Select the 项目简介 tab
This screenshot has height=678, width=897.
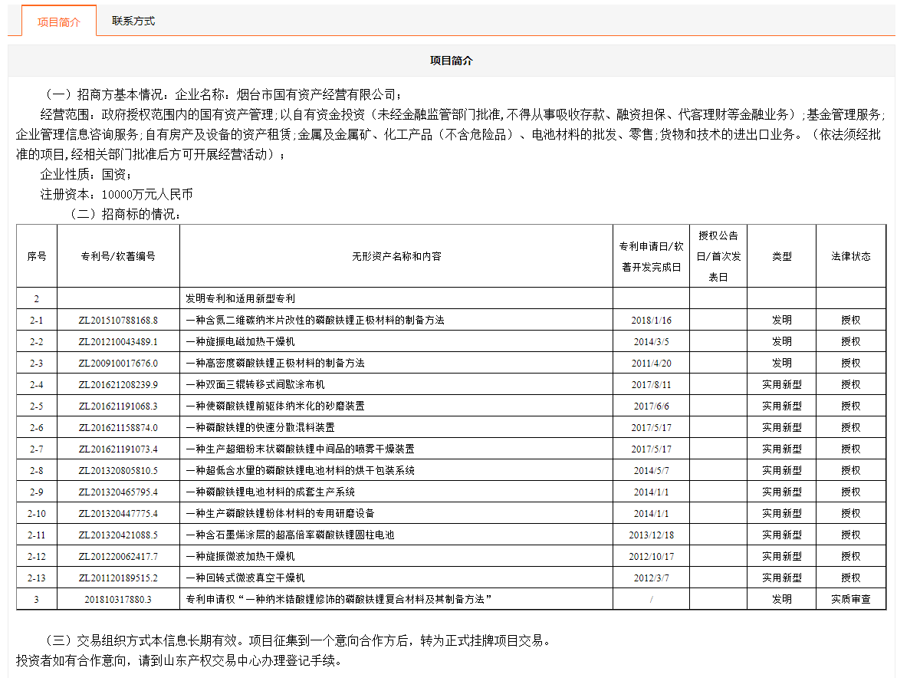pyautogui.click(x=58, y=21)
